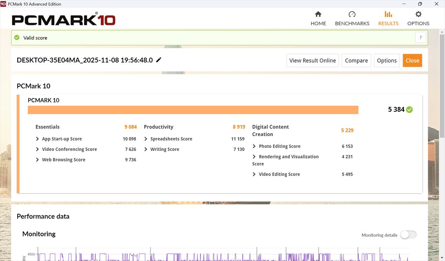
Task: Expand the Photo Editing Score row
Action: pos(254,146)
